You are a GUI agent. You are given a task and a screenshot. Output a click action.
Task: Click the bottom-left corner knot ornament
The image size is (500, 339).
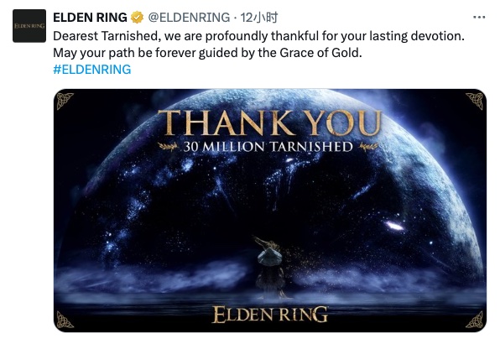pos(65,320)
